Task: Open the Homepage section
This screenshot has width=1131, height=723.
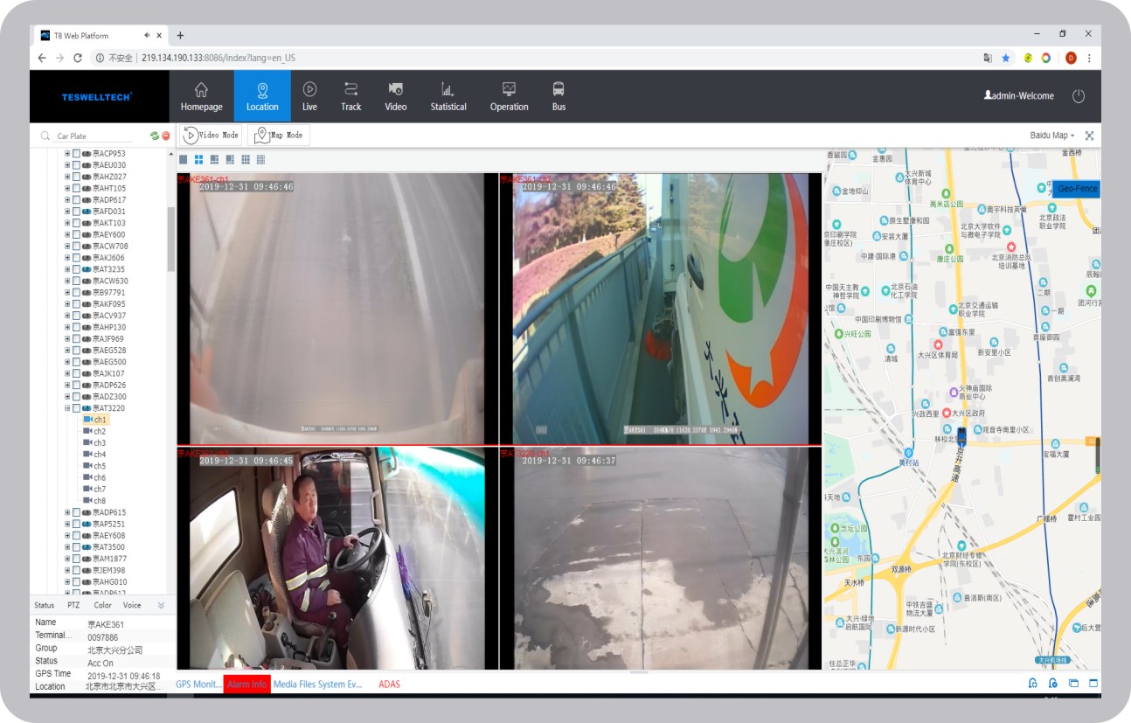Action: point(201,96)
